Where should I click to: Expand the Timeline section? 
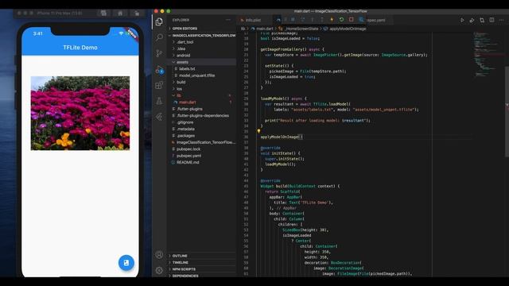click(x=201, y=262)
